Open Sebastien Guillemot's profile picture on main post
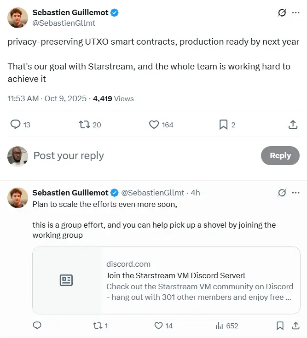 point(17,17)
